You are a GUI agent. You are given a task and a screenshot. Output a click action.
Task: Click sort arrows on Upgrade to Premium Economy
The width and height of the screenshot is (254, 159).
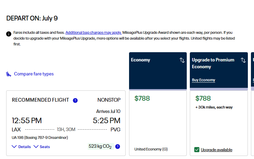pyautogui.click(x=243, y=60)
